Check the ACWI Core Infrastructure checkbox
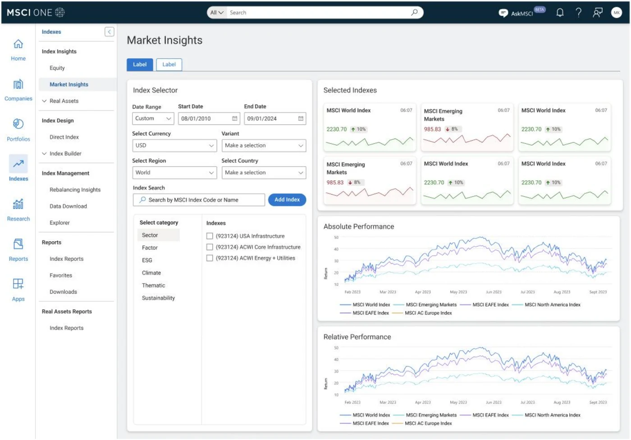Viewport: 631px width, 440px height. pyautogui.click(x=210, y=247)
